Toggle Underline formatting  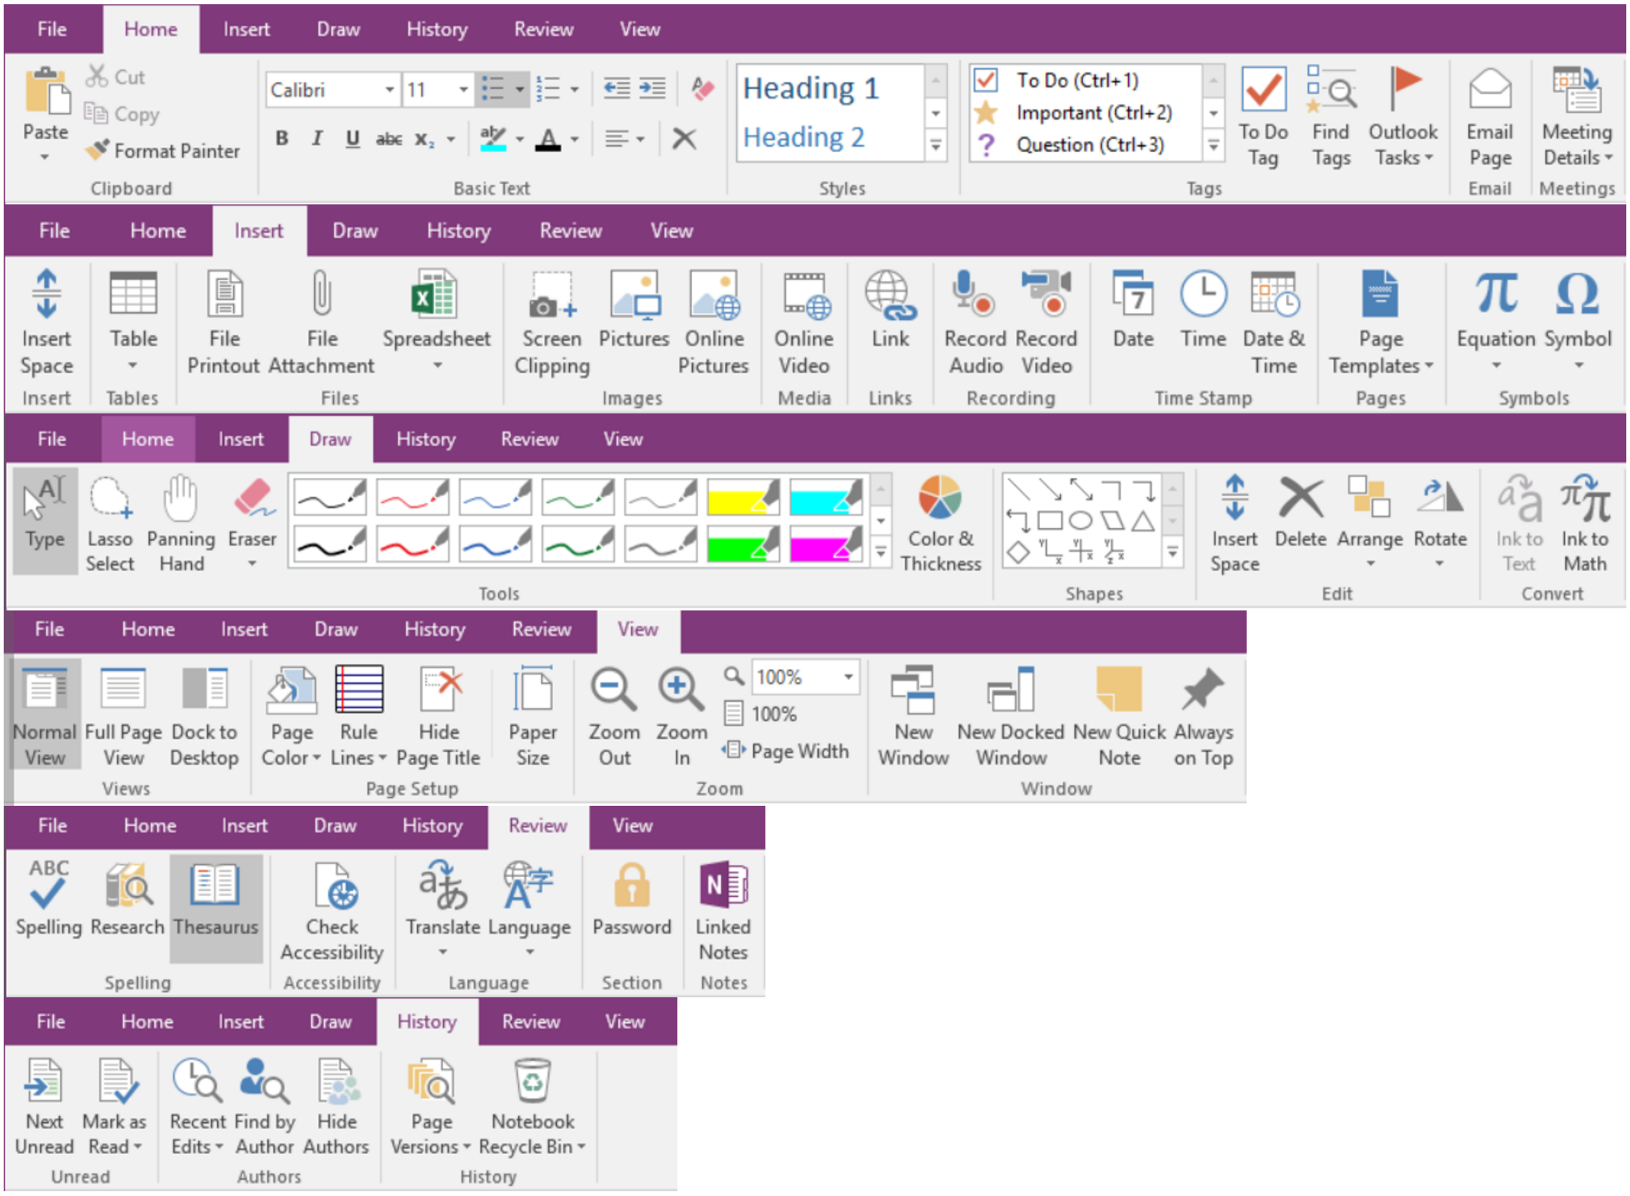[352, 138]
